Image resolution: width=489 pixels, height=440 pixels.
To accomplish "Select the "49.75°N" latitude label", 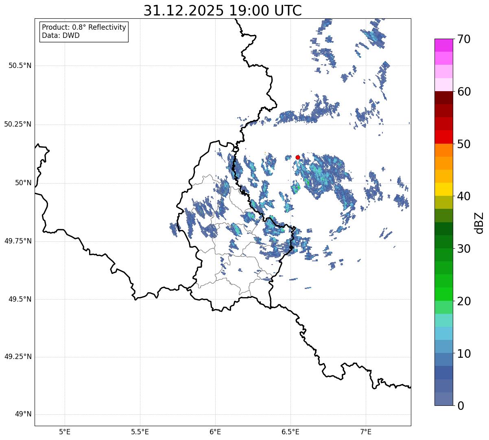I will point(18,241).
